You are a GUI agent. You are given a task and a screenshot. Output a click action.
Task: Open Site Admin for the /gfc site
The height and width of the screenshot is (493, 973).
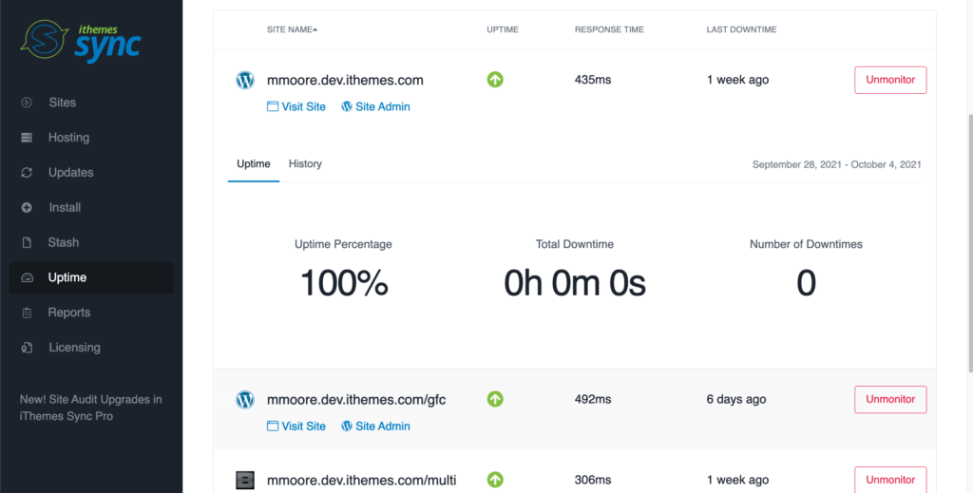pyautogui.click(x=376, y=426)
